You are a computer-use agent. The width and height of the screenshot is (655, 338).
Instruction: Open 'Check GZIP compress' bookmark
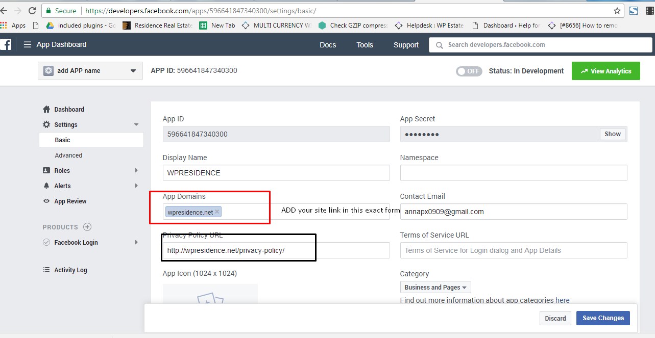[353, 25]
